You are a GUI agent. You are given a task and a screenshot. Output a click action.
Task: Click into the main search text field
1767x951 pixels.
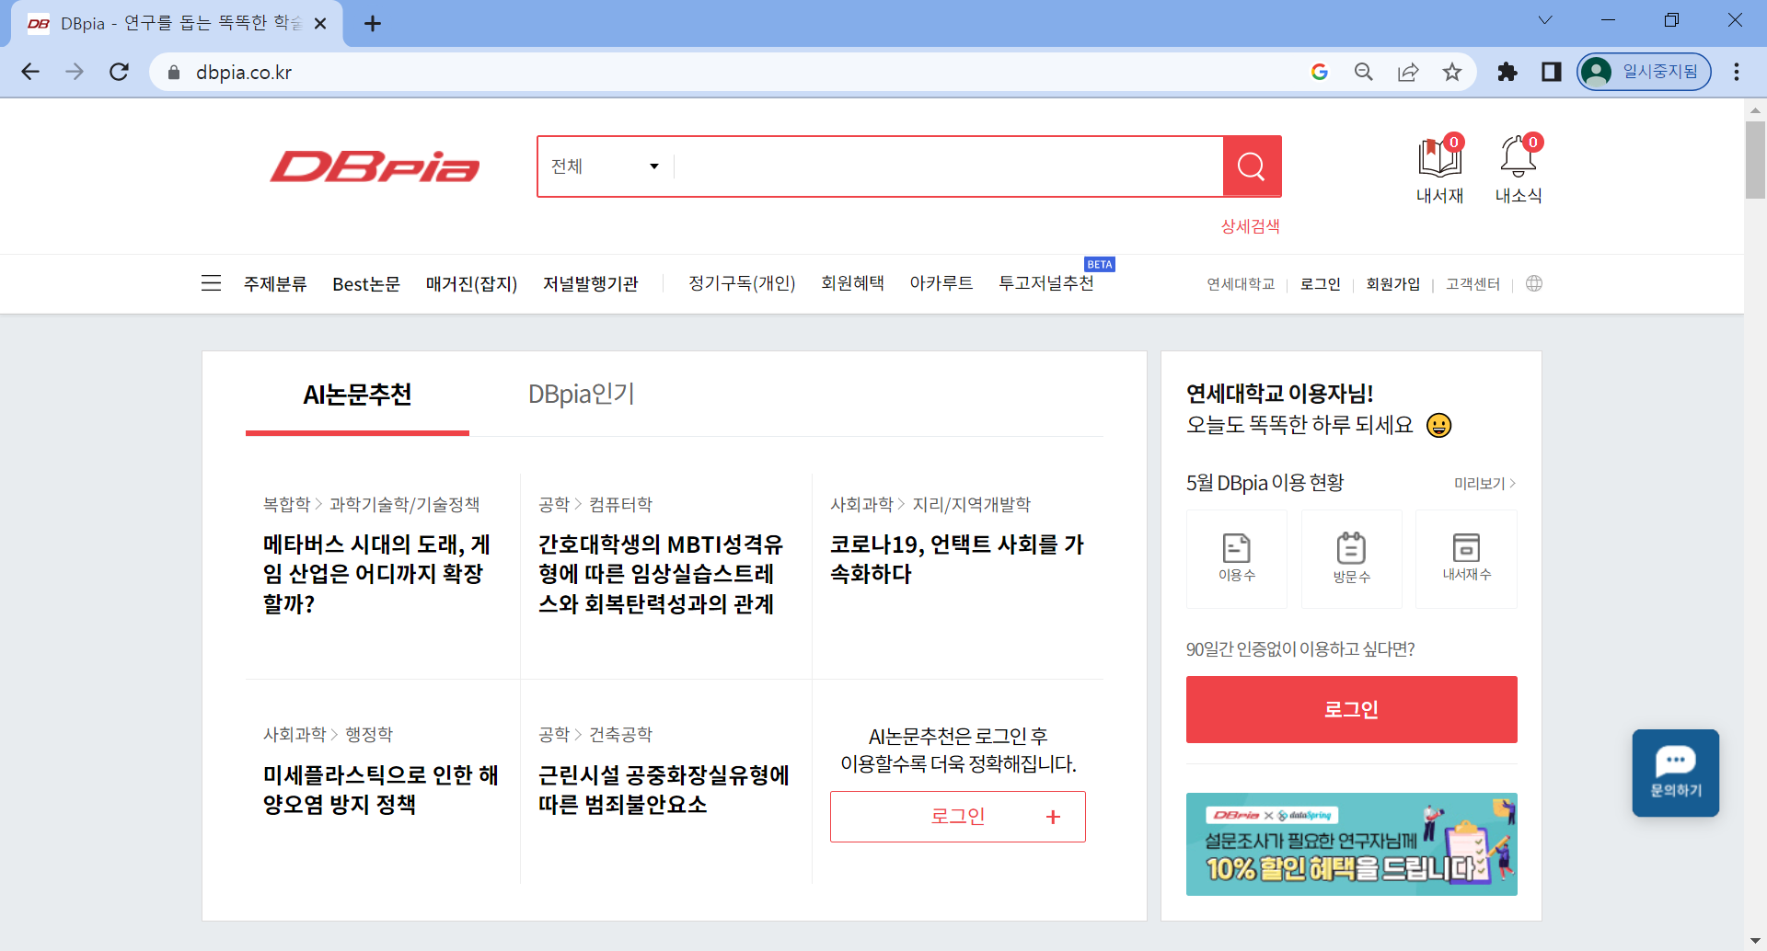click(x=948, y=166)
